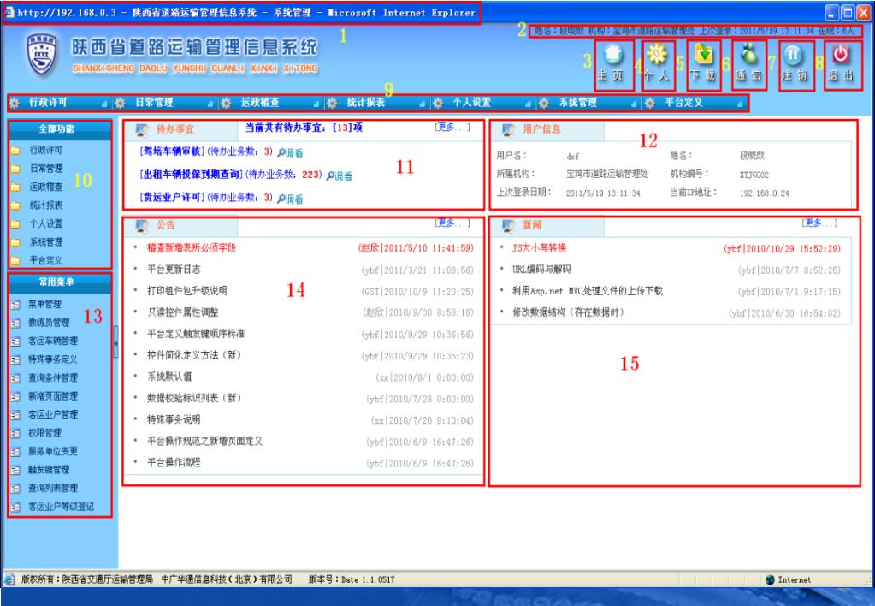This screenshot has width=875, height=606.
Task: Open news item 修改数据结构（存在数据时）
Action: click(568, 312)
